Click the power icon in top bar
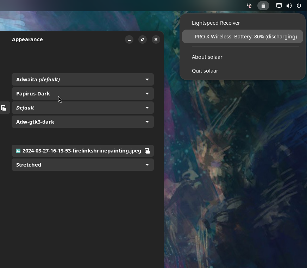 click(x=299, y=6)
